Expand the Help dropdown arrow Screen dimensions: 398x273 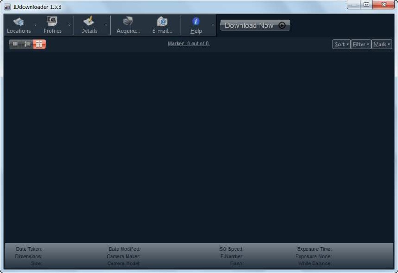[x=213, y=25]
